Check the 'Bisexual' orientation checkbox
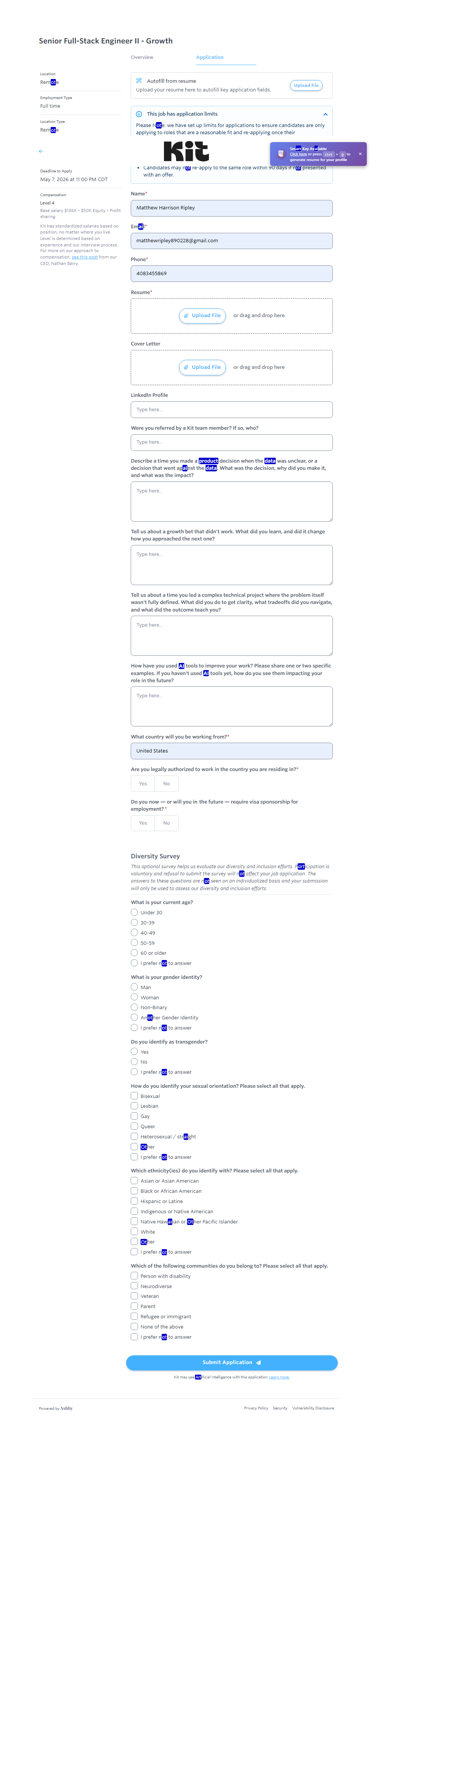 pos(134,1096)
